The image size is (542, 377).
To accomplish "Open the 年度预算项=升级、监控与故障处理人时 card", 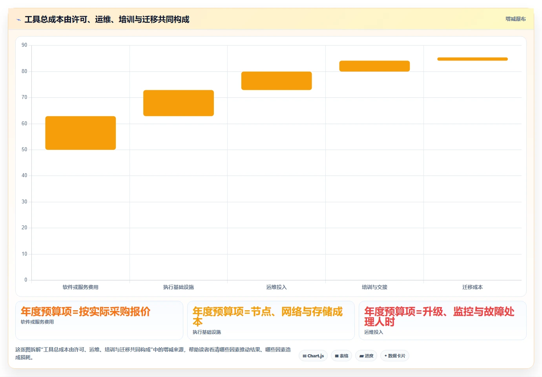I will coord(442,320).
